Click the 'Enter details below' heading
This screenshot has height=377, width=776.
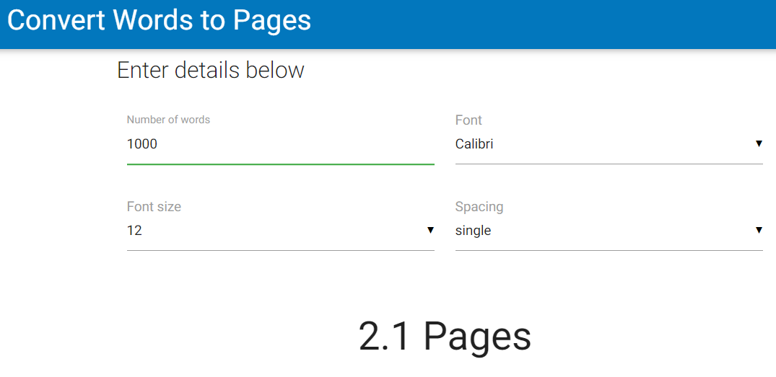point(210,70)
